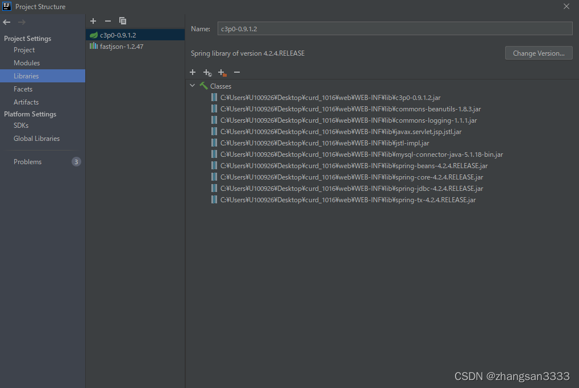The image size is (579, 388).
Task: Copy the selected library
Action: pyautogui.click(x=123, y=21)
